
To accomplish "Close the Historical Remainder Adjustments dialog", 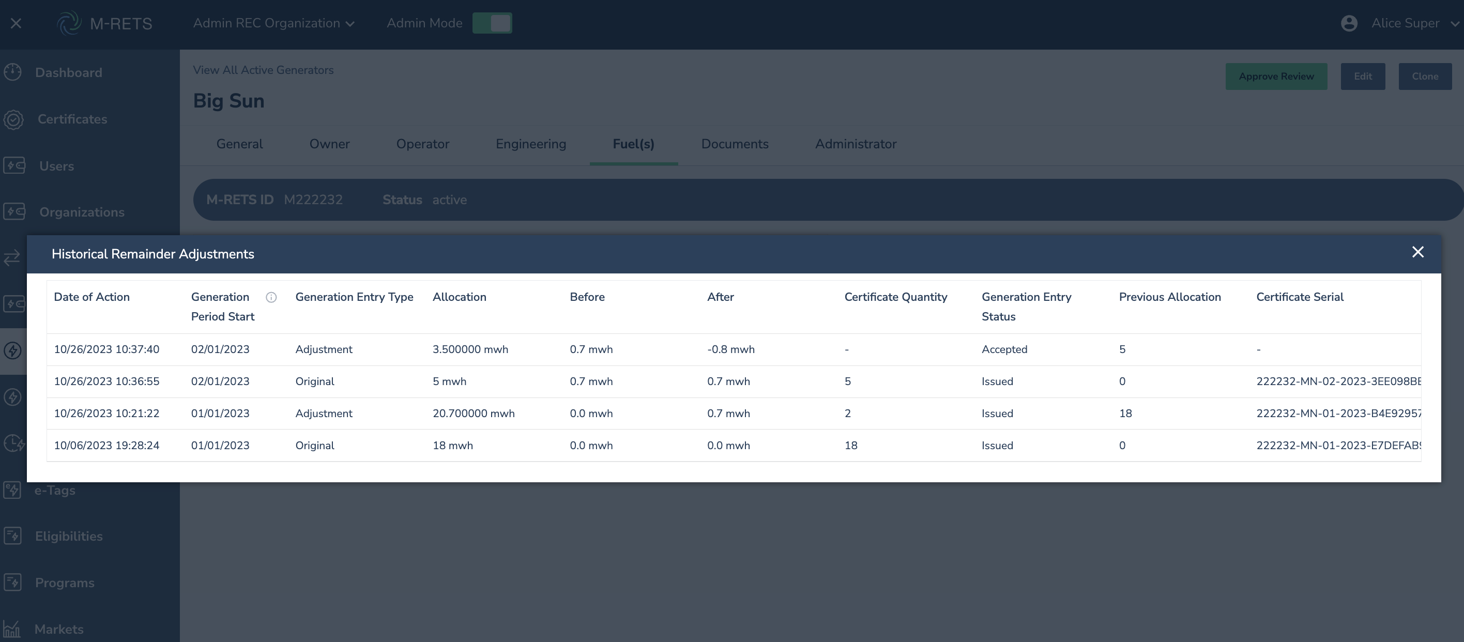I will (x=1417, y=252).
